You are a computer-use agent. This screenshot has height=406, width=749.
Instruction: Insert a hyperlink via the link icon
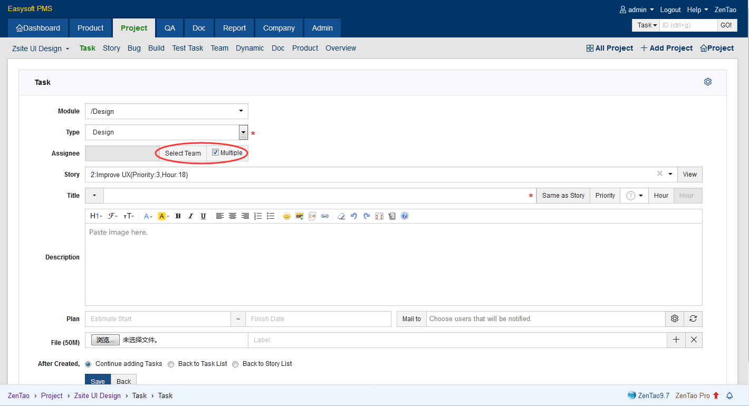pyautogui.click(x=325, y=216)
